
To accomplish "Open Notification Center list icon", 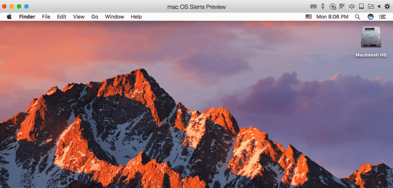I will coord(382,17).
